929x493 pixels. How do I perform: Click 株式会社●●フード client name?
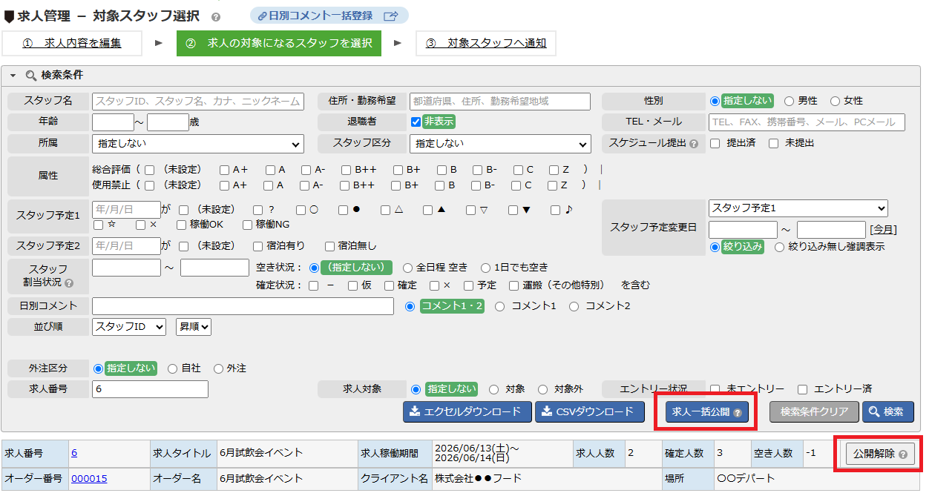pos(478,479)
